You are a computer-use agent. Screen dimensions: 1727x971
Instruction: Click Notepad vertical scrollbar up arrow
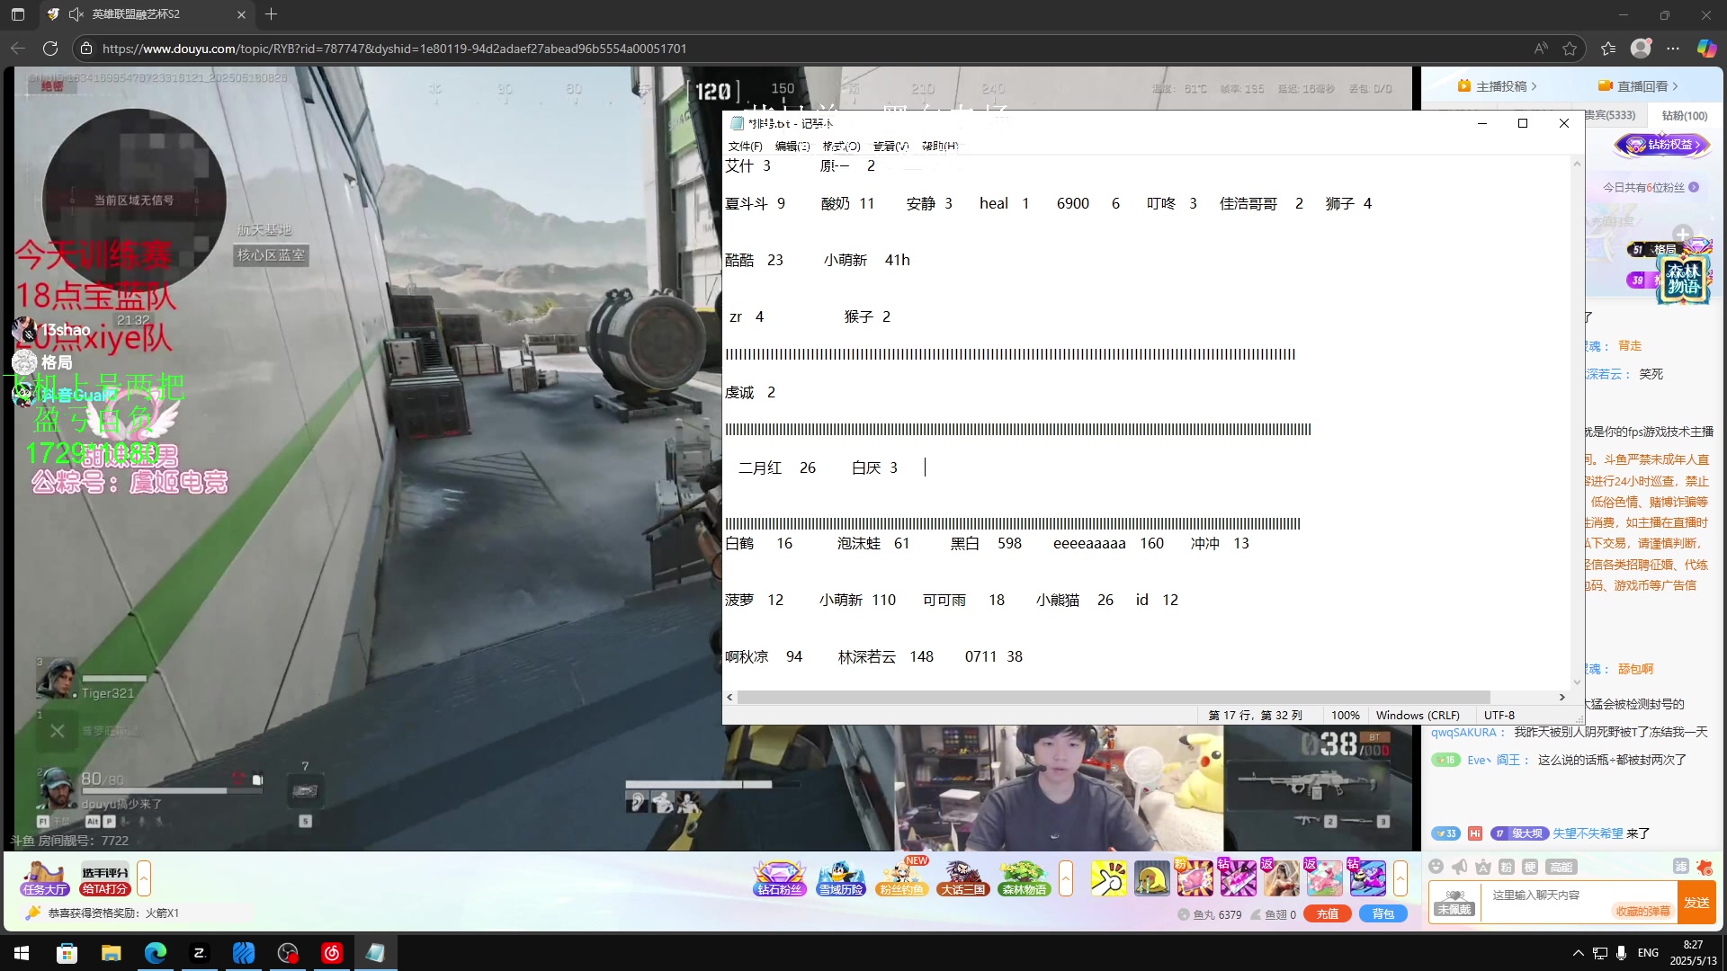point(1577,164)
